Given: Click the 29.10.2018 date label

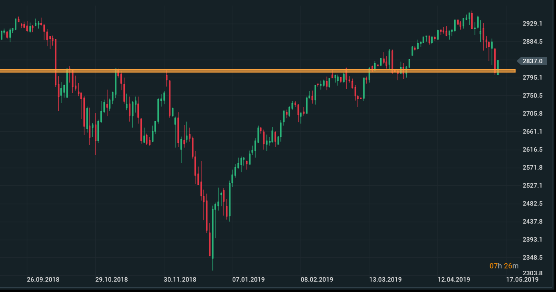Looking at the screenshot, I should click(x=112, y=279).
